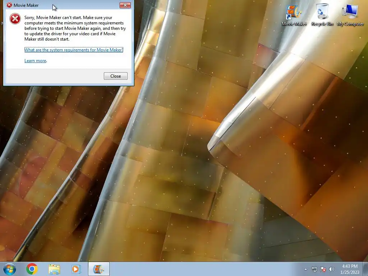Close the Movie Maker dialog with red X

(x=125, y=5)
